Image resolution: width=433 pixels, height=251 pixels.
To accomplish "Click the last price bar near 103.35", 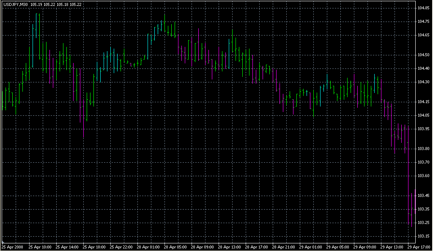I will (x=411, y=210).
